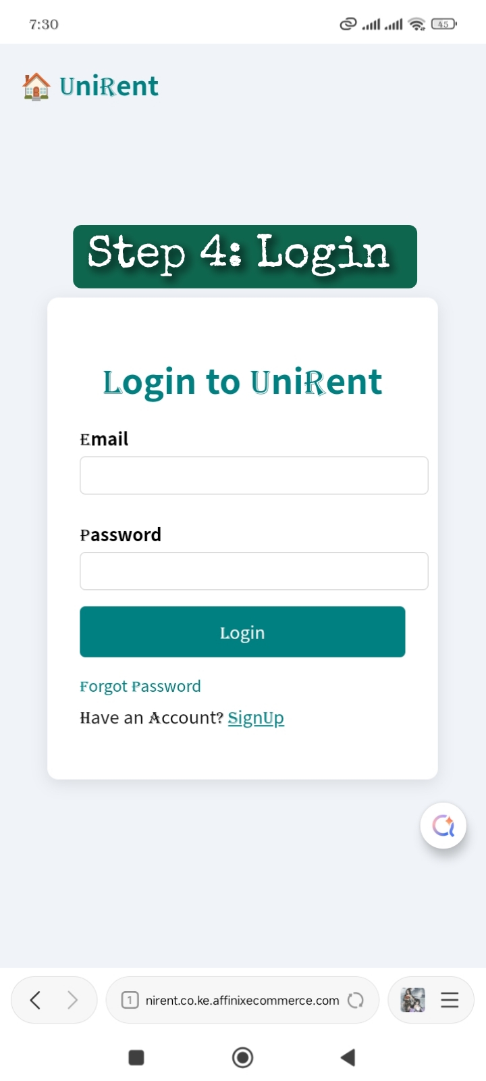Open the browser hamburger menu
Screen dimensions: 486x1081
450,1000
